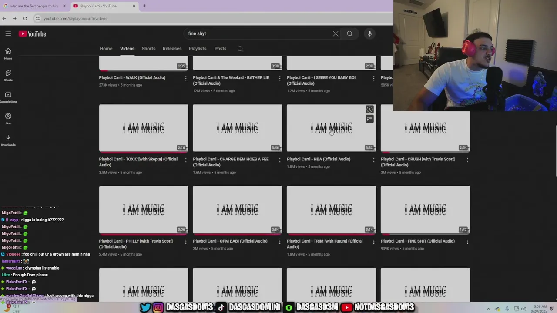Open options menu for HBA video
The width and height of the screenshot is (557, 313).
[x=373, y=160]
